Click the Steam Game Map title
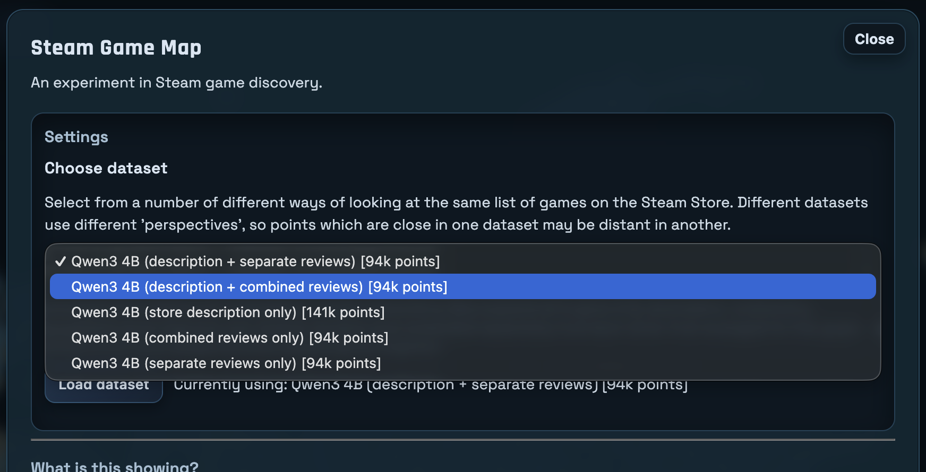Viewport: 926px width, 472px height. point(116,48)
